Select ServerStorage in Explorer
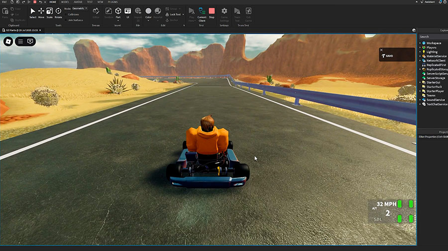The height and width of the screenshot is (251, 448). click(434, 78)
